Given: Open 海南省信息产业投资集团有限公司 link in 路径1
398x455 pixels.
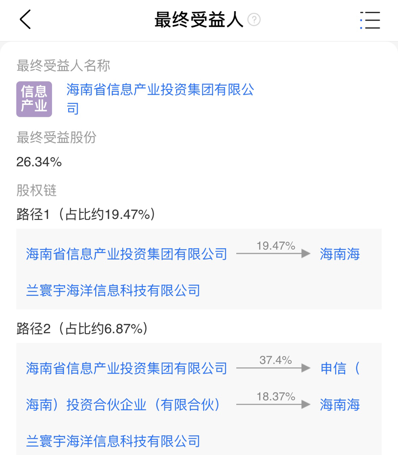Looking at the screenshot, I should pos(127,255).
